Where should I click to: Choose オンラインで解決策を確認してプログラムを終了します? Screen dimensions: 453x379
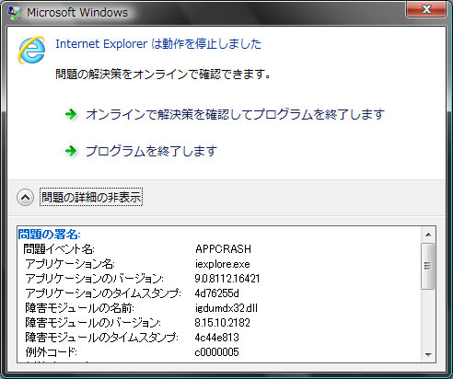(x=235, y=114)
